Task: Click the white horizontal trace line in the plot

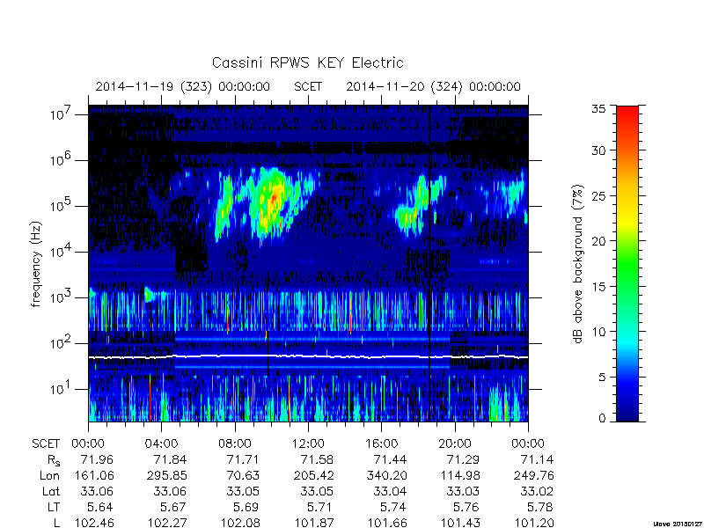Action: click(x=308, y=356)
